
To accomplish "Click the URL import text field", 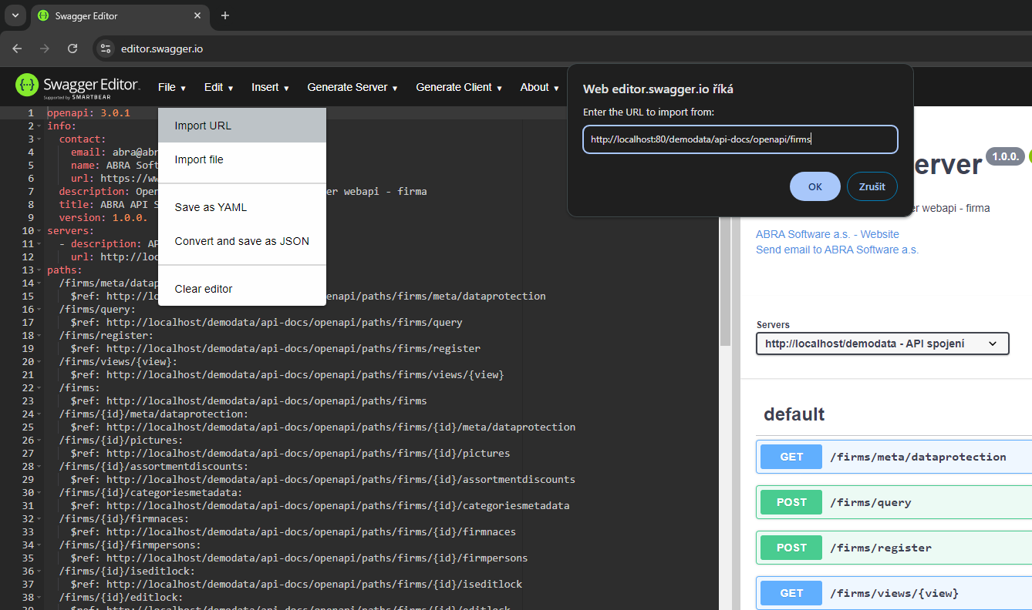I will click(x=740, y=139).
